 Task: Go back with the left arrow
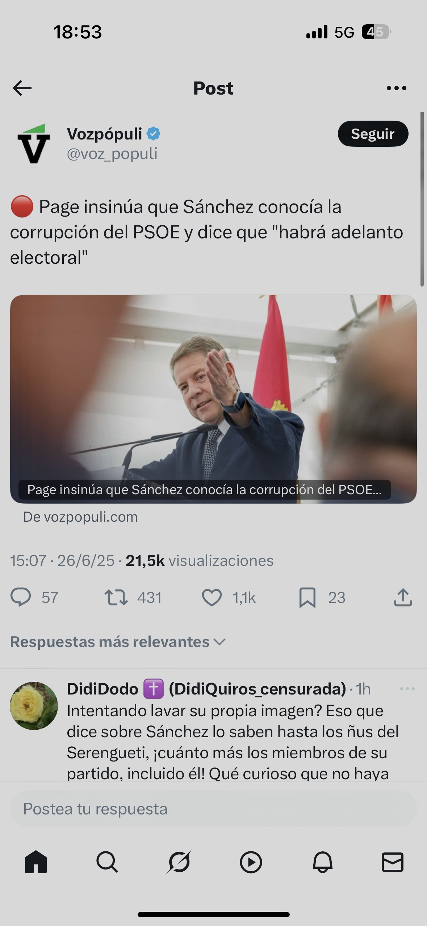coord(22,88)
